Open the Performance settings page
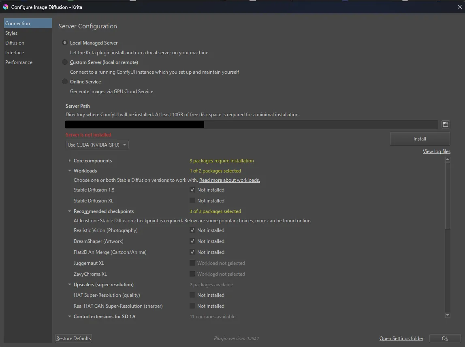Screen dimensions: 465x347 (x=28, y=62)
